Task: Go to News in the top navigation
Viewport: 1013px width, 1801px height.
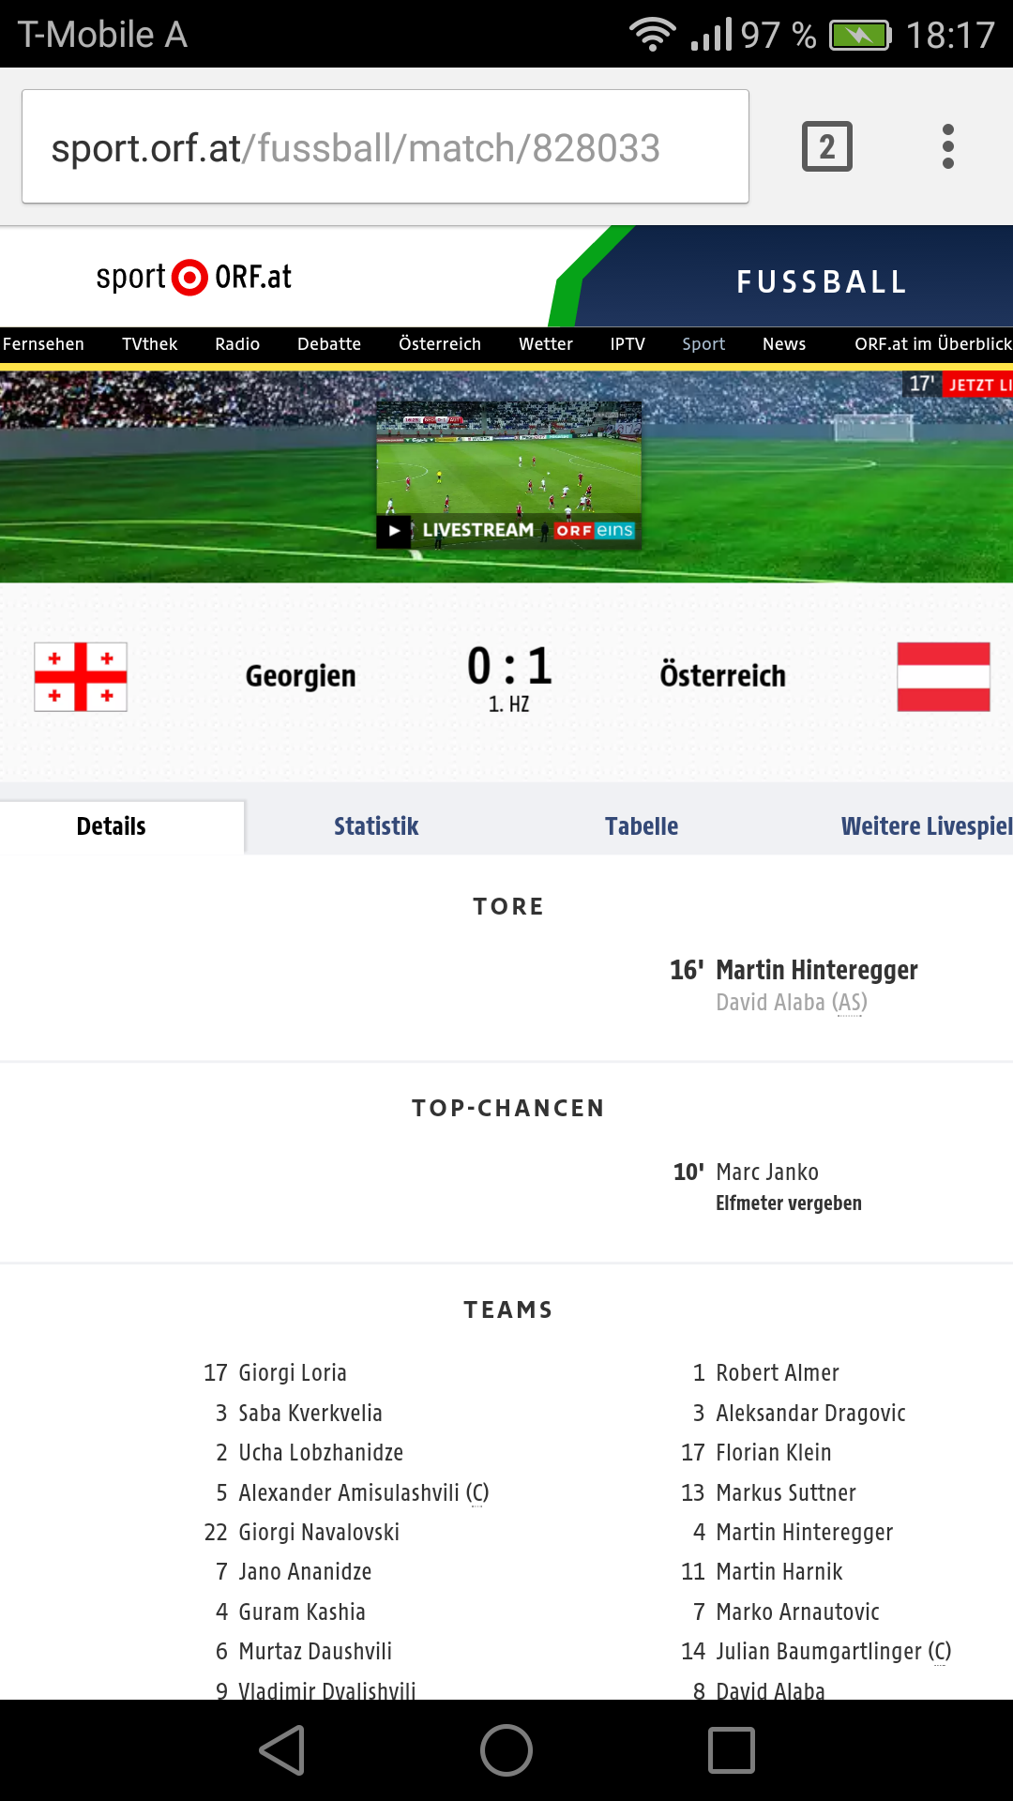Action: pos(784,344)
